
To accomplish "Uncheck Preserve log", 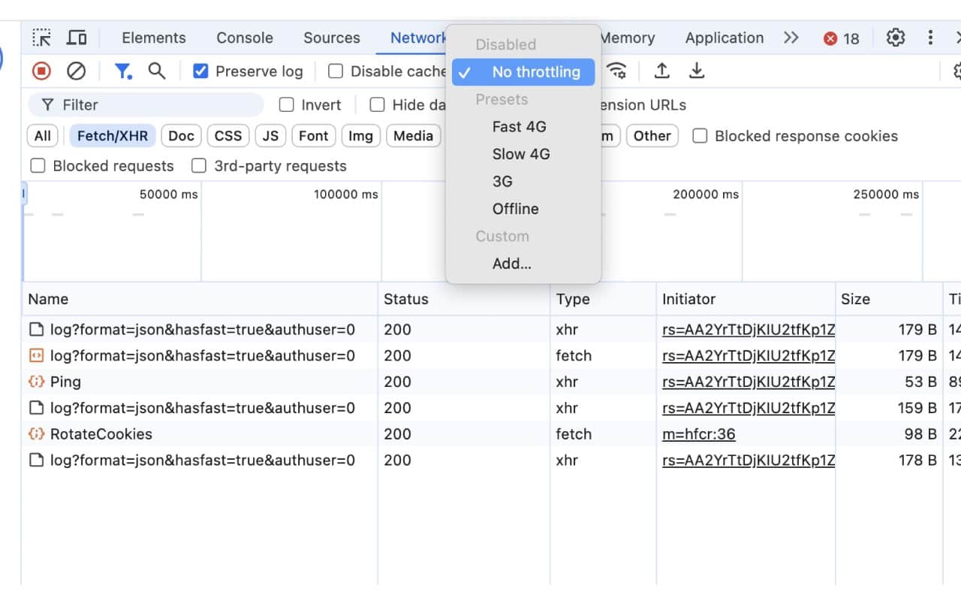I will pos(200,71).
